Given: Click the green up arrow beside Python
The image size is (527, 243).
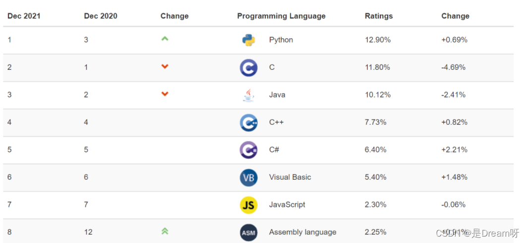Looking at the screenshot, I should tap(165, 39).
